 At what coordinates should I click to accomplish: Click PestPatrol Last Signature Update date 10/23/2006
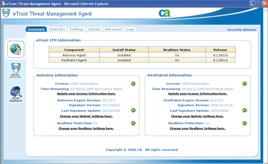click(220, 111)
